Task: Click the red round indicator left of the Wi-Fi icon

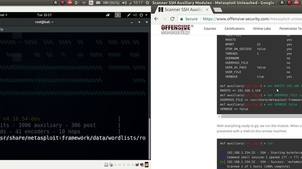Action: point(63,3)
